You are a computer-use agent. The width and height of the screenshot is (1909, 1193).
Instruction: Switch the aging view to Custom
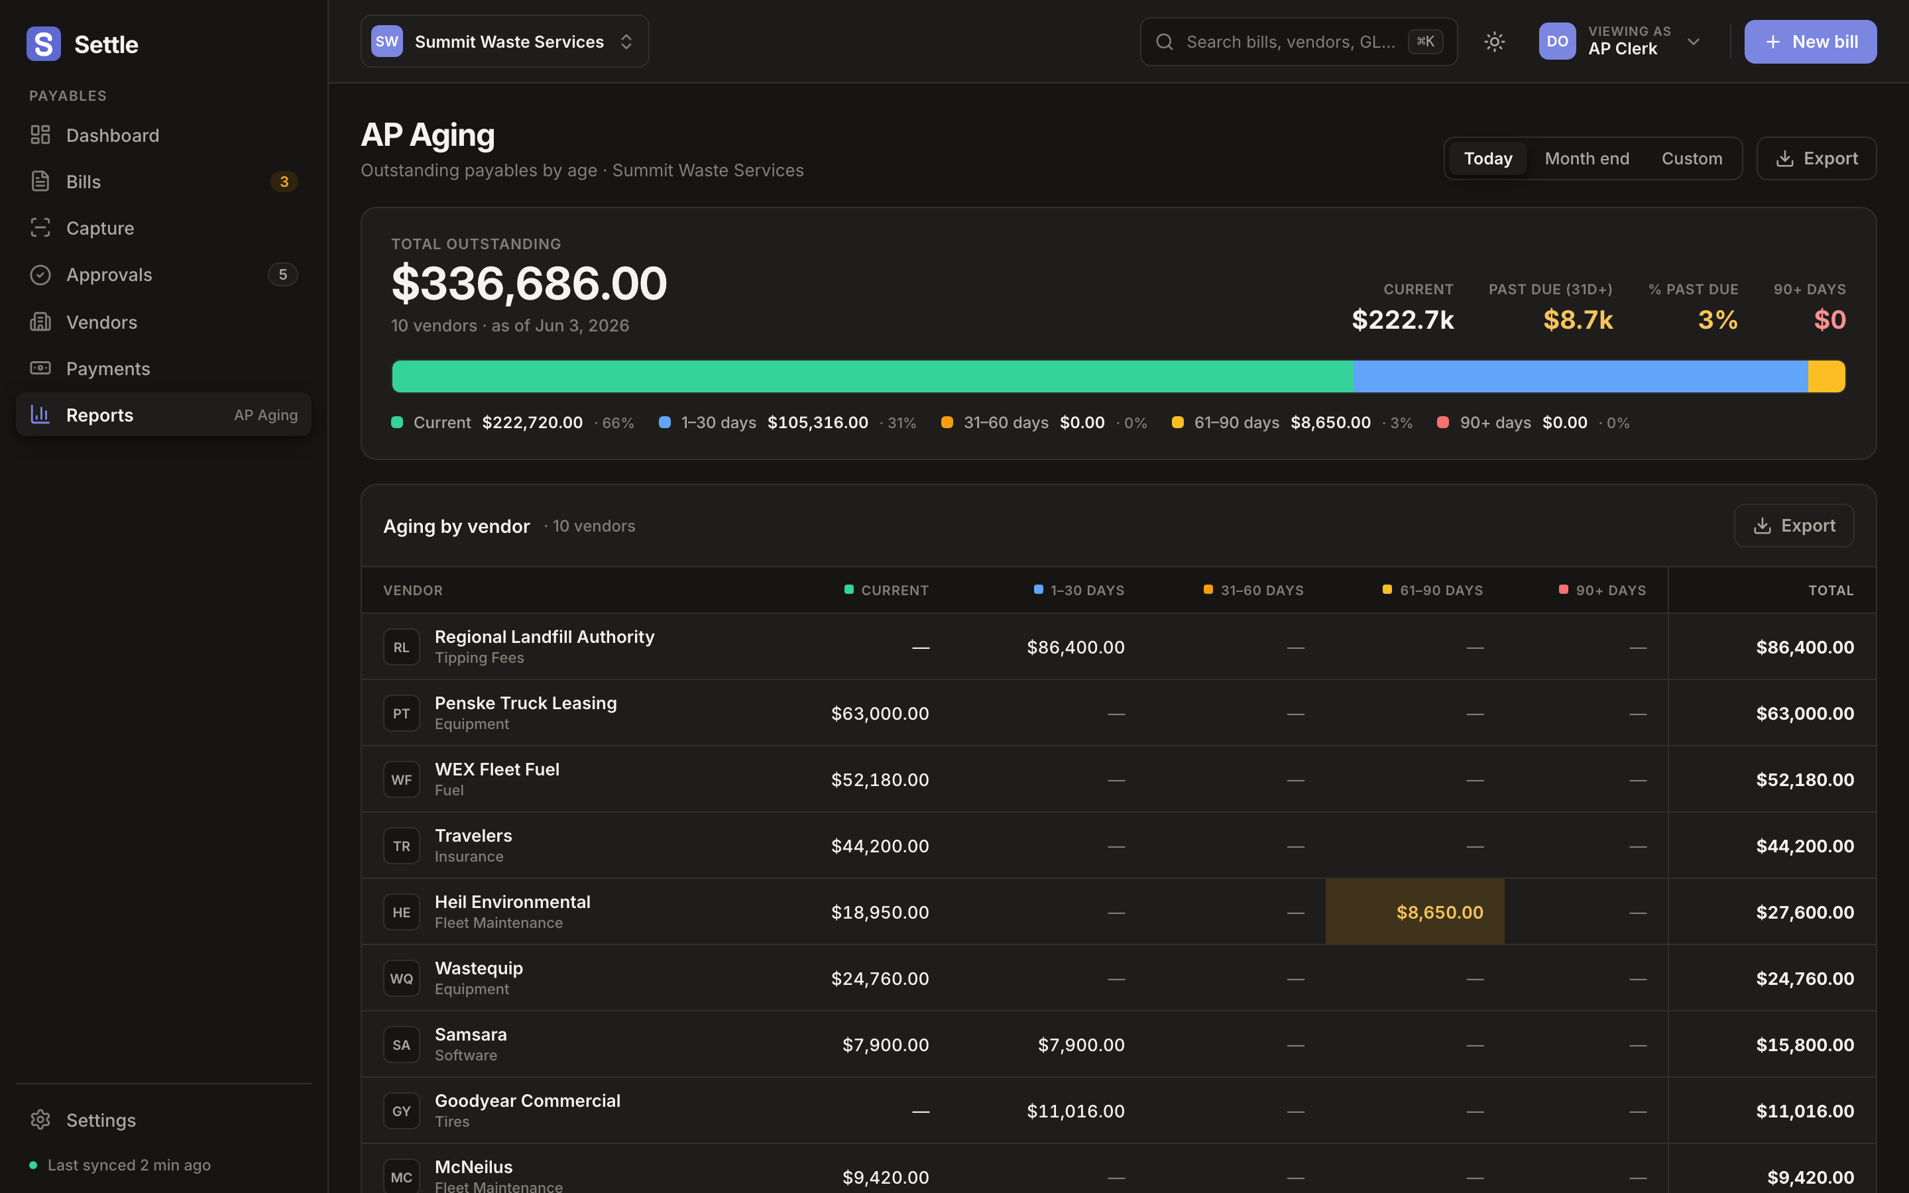(1692, 158)
